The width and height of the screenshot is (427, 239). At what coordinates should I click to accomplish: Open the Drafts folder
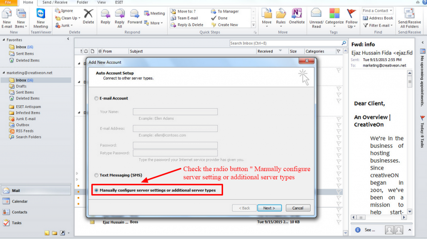[x=21, y=86]
